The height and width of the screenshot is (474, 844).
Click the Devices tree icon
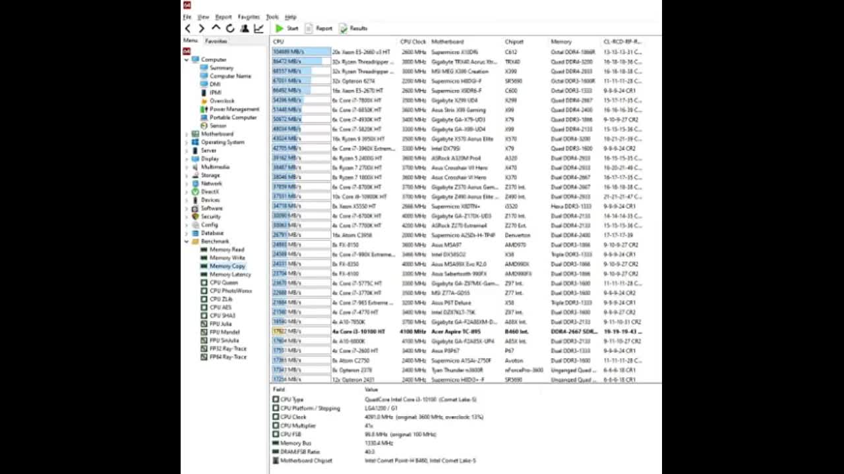click(196, 200)
